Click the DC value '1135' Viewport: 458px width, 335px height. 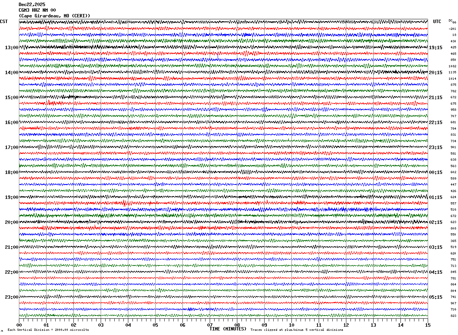click(452, 72)
